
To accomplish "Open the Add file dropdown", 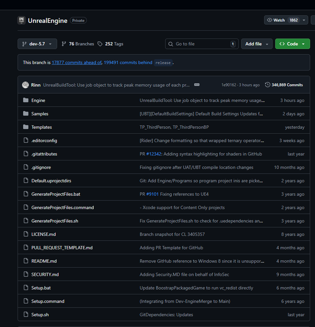I will (x=257, y=44).
